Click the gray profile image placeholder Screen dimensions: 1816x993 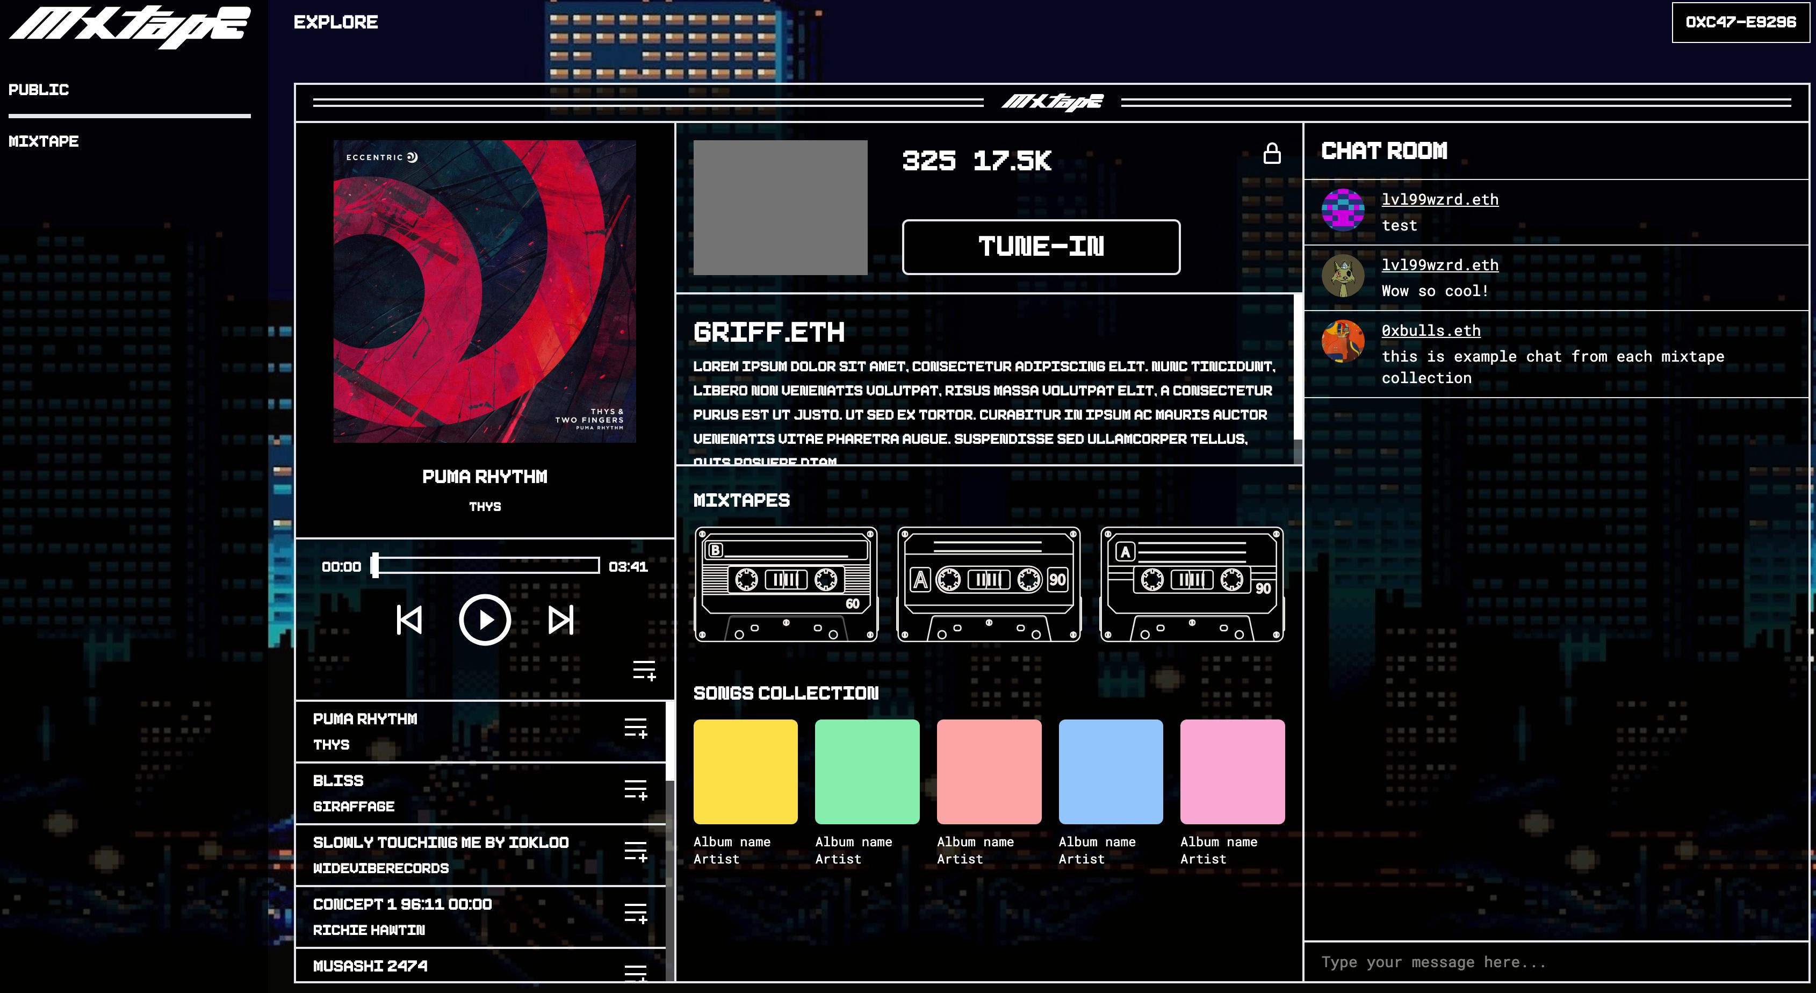click(x=781, y=207)
